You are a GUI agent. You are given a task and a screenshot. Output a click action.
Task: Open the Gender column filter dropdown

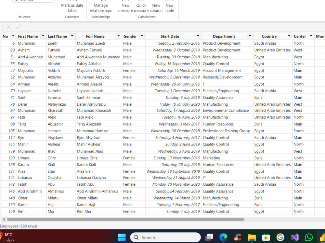click(x=142, y=36)
